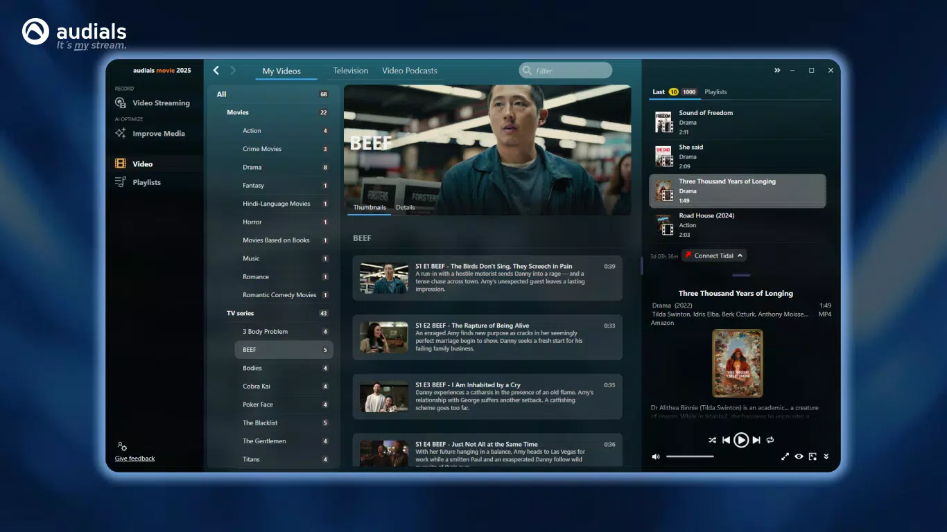Click the Connect Tidal button
The height and width of the screenshot is (532, 947).
714,256
